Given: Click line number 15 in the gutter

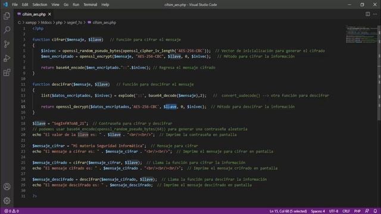Looking at the screenshot, I should click(x=23, y=107).
